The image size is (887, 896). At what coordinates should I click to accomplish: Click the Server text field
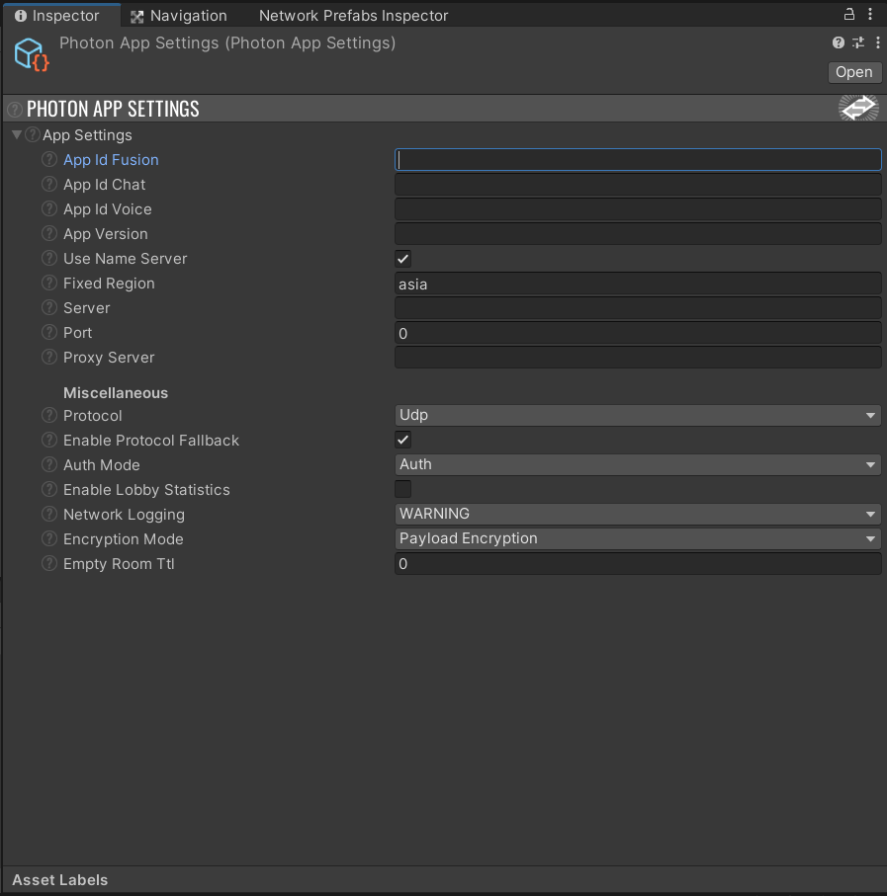tap(638, 308)
